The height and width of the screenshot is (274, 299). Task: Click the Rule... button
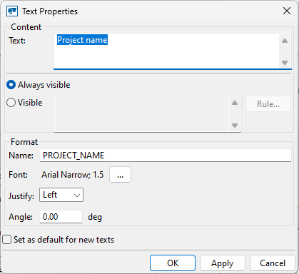268,104
